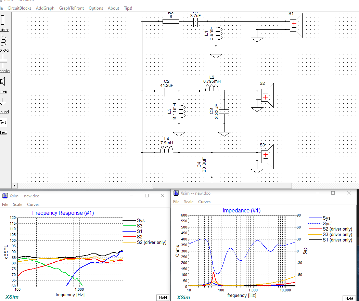Click the S3 driver symbol in schematic
Screen dimensions: 359x301
click(x=267, y=157)
